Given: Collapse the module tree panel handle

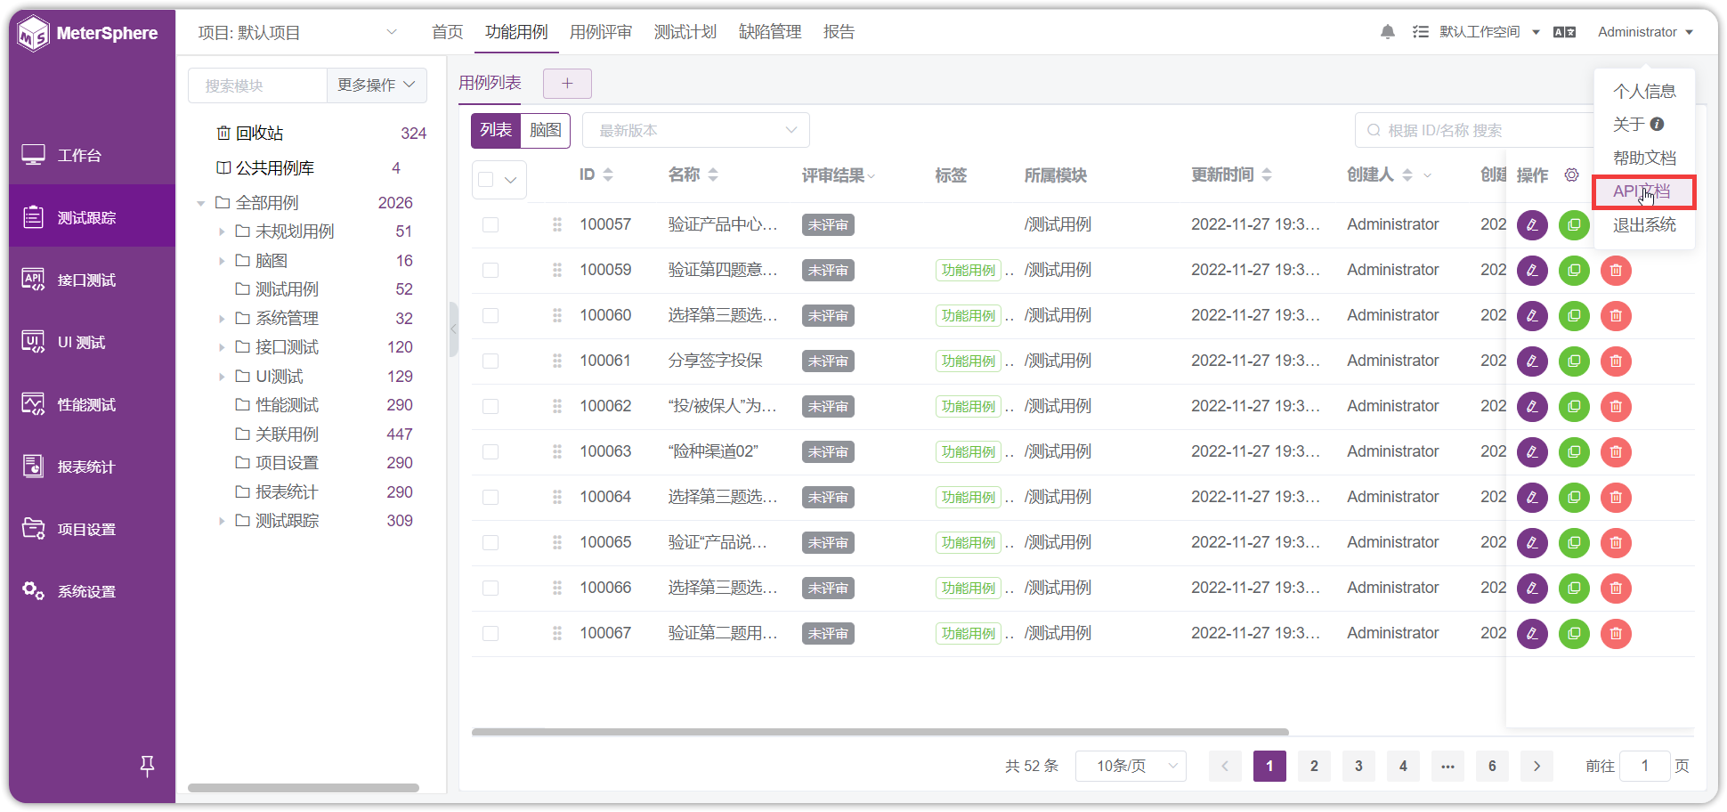Looking at the screenshot, I should [x=453, y=329].
